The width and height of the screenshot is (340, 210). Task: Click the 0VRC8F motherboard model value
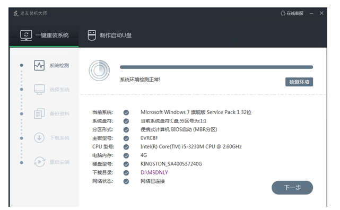tap(149, 138)
